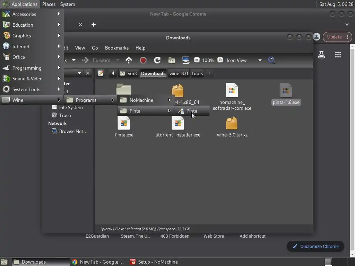The image size is (355, 266).
Task: Select the Pinta.exe file
Action: (124, 127)
